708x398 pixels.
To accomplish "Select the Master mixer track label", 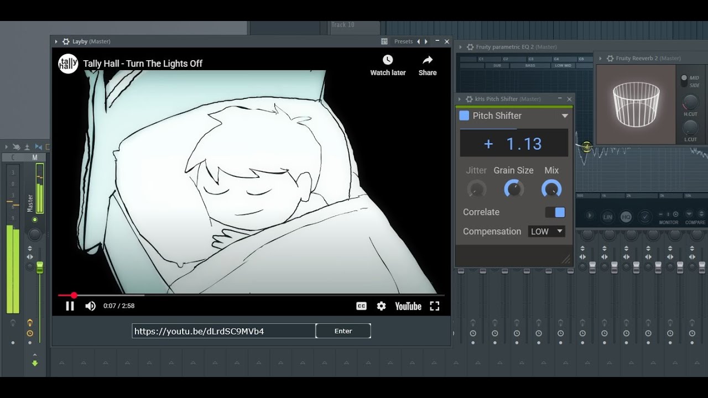I will (30, 202).
